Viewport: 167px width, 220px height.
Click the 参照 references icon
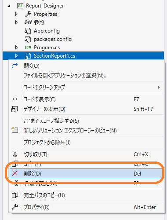coord(28,22)
